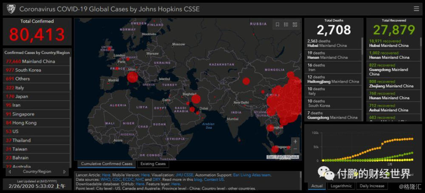Open the WHO data source link
This screenshot has height=193, width=425.
105,179
